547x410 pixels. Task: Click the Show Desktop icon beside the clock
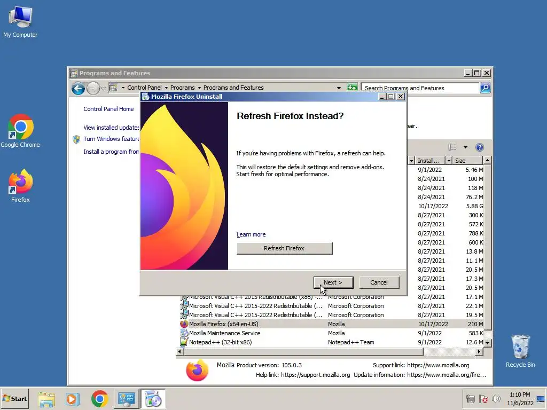pos(541,399)
